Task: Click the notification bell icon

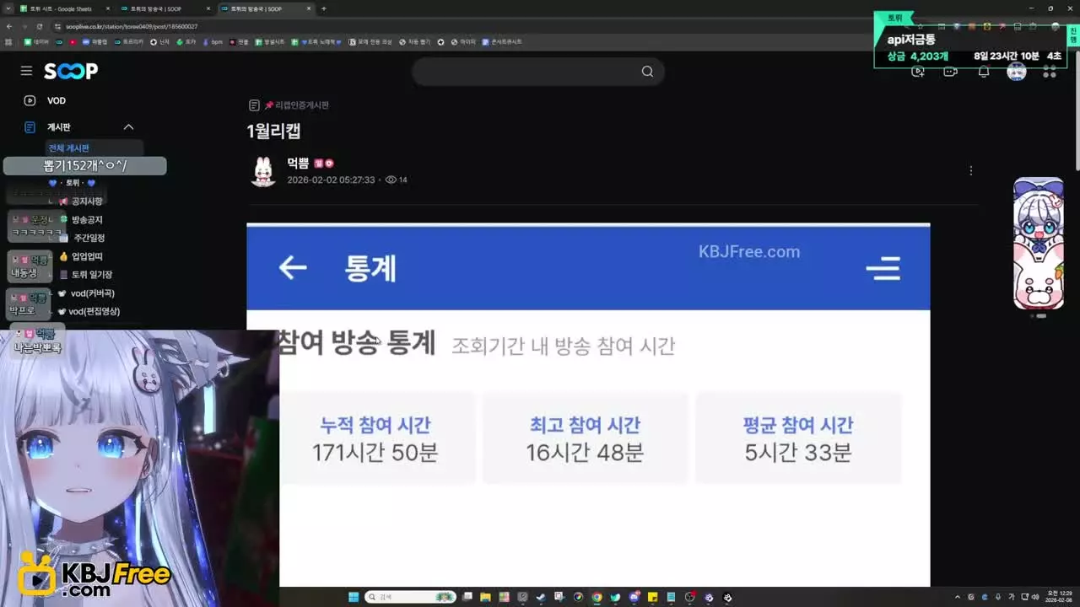Action: pyautogui.click(x=983, y=72)
